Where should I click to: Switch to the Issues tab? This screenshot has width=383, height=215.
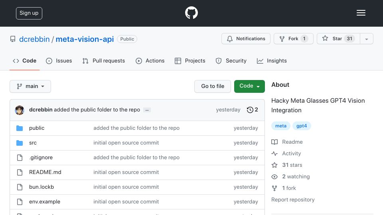point(59,61)
